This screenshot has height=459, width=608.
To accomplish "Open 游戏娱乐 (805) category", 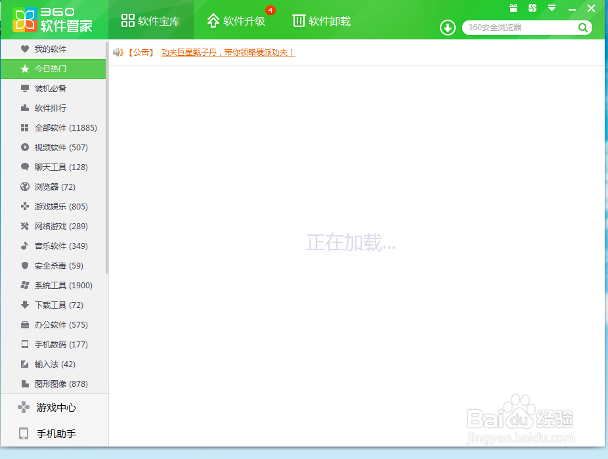I will (x=53, y=206).
